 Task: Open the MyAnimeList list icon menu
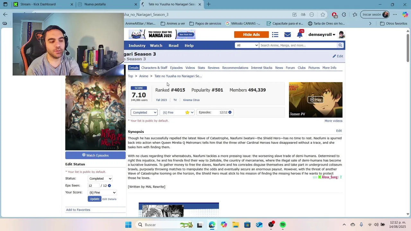click(x=275, y=35)
